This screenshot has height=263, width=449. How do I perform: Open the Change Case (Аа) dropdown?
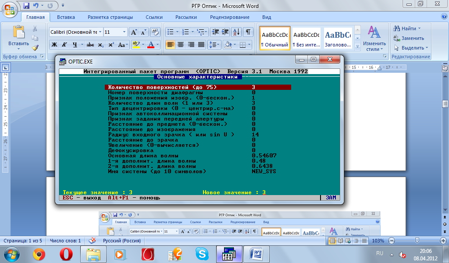pyautogui.click(x=123, y=45)
